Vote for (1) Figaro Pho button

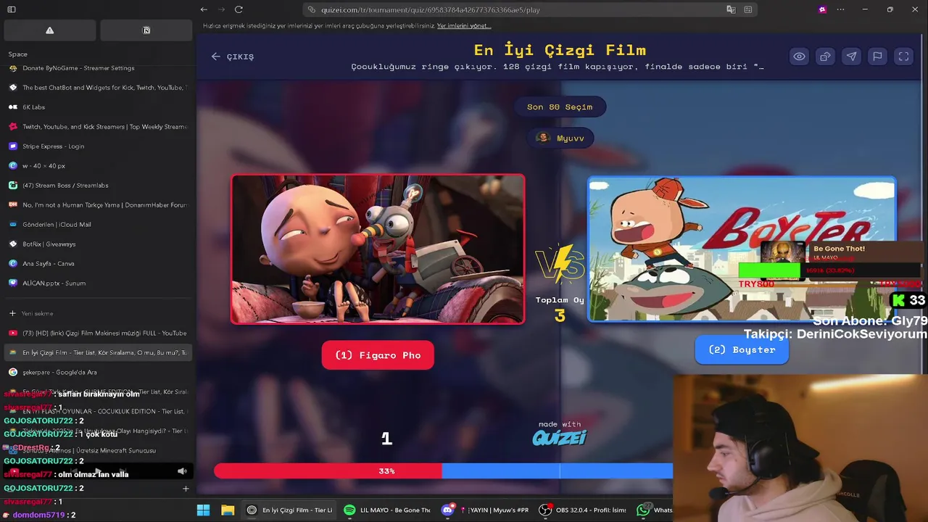coord(378,355)
